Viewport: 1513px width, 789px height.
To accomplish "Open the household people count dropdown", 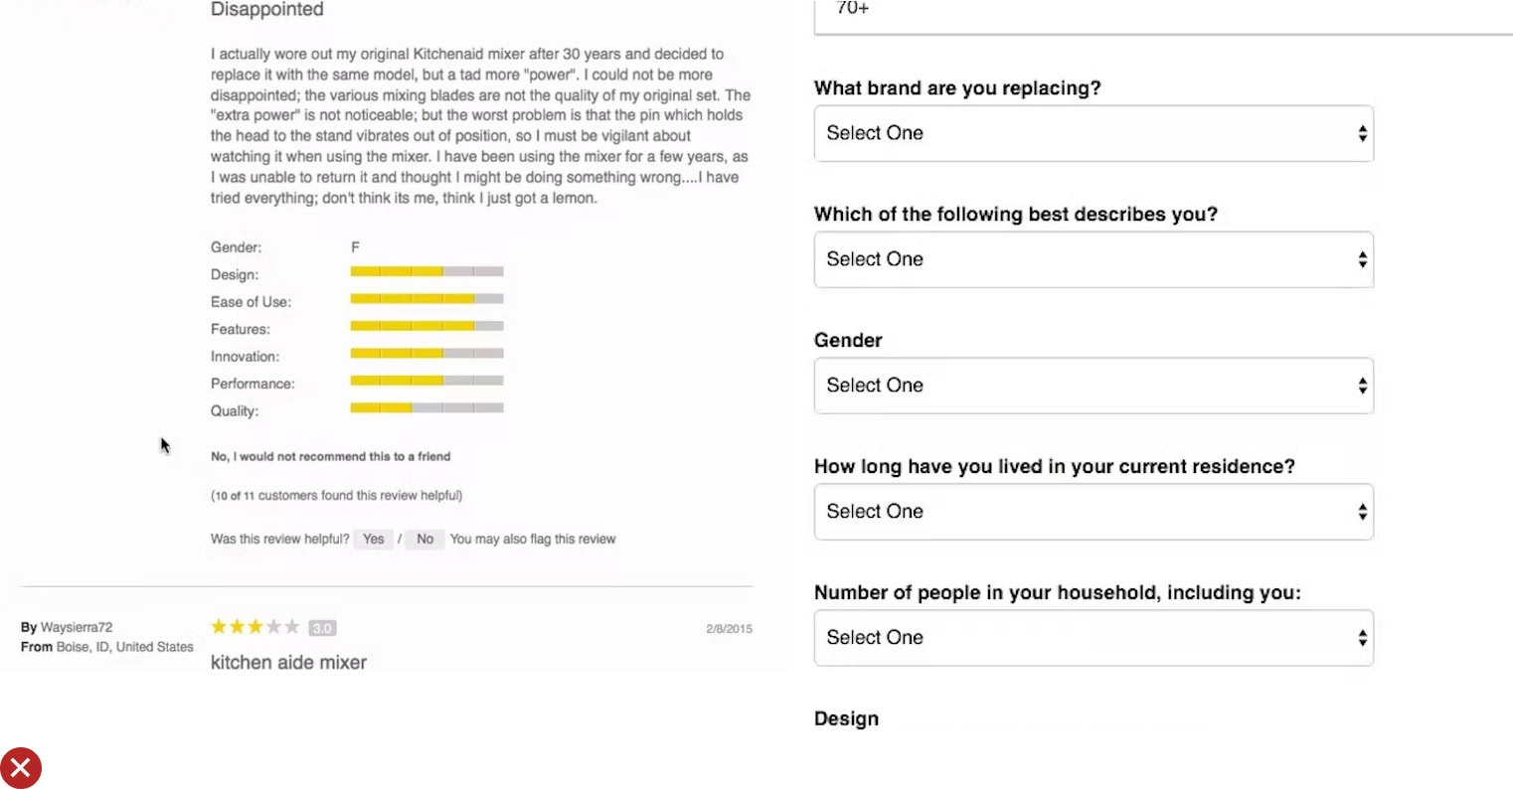I will 1093,638.
